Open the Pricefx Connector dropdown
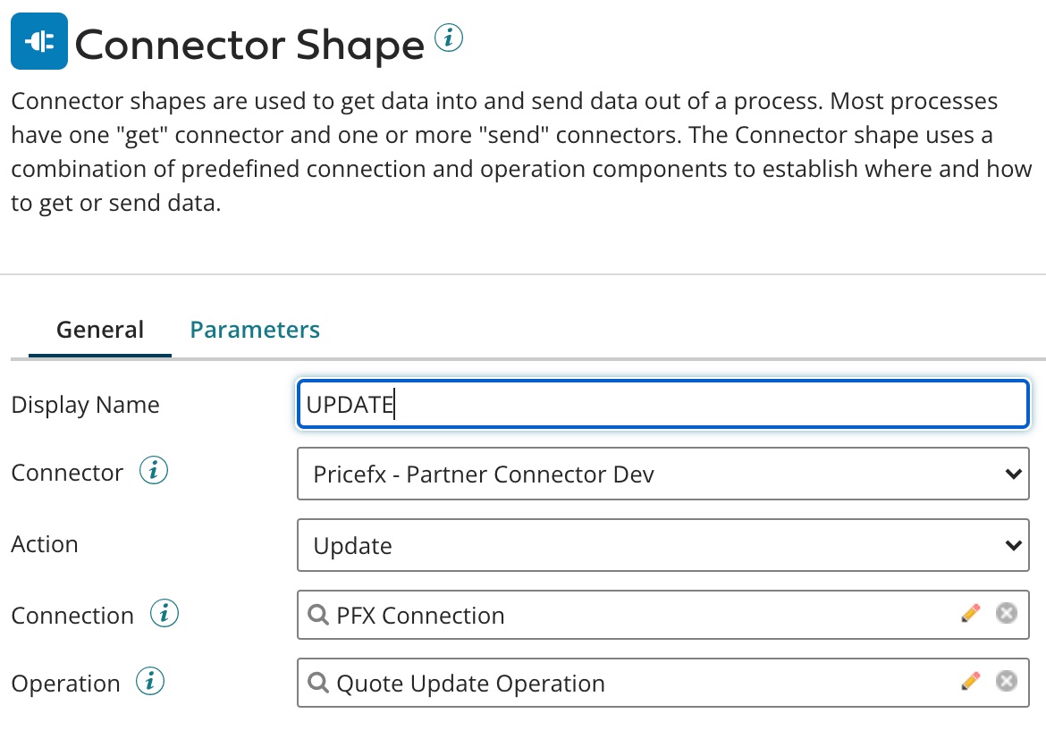Screen dimensions: 1046x747 point(662,474)
